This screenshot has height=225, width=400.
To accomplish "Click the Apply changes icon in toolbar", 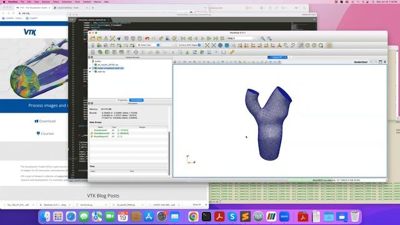I will [x=161, y=39].
